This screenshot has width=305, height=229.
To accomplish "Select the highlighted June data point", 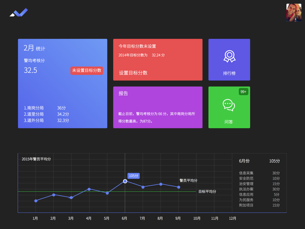I will [x=125, y=181].
